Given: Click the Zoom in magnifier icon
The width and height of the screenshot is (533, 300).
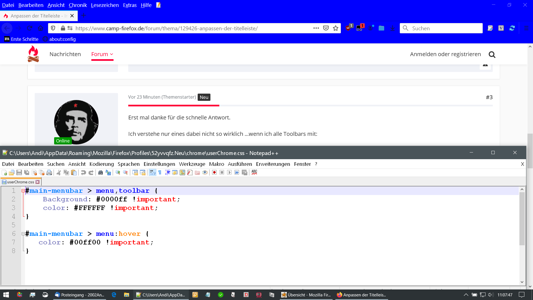Looking at the screenshot, I should 118,172.
